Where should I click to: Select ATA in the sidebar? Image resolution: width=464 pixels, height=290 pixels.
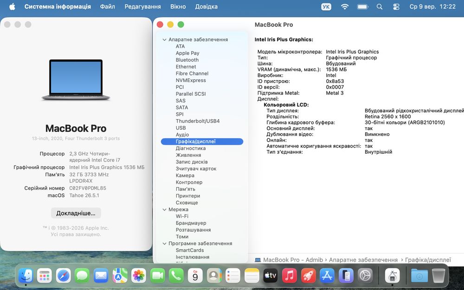(x=180, y=46)
